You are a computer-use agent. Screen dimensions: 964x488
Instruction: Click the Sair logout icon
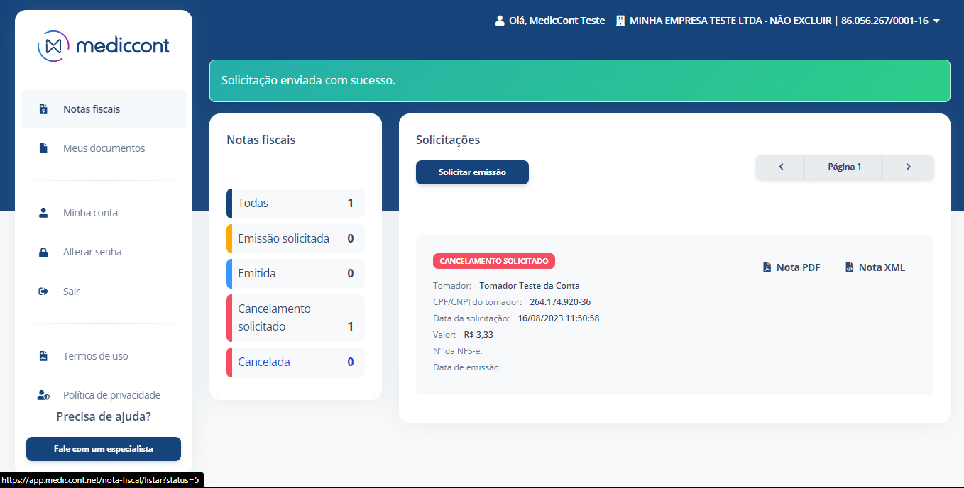tap(43, 292)
